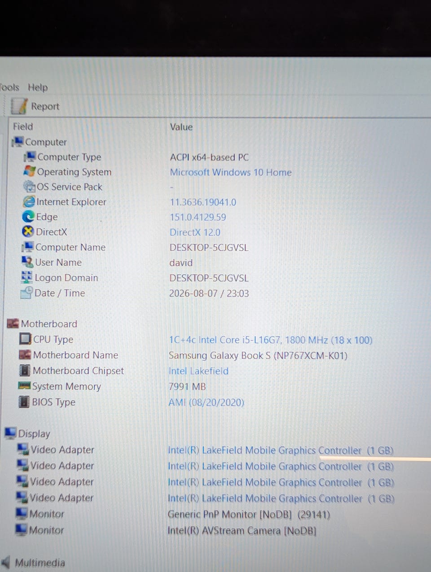
Task: Click the Report document icon
Action: coord(19,106)
